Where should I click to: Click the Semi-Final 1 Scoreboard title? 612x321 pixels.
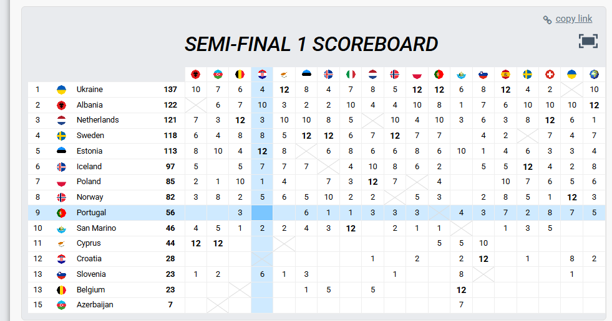311,44
